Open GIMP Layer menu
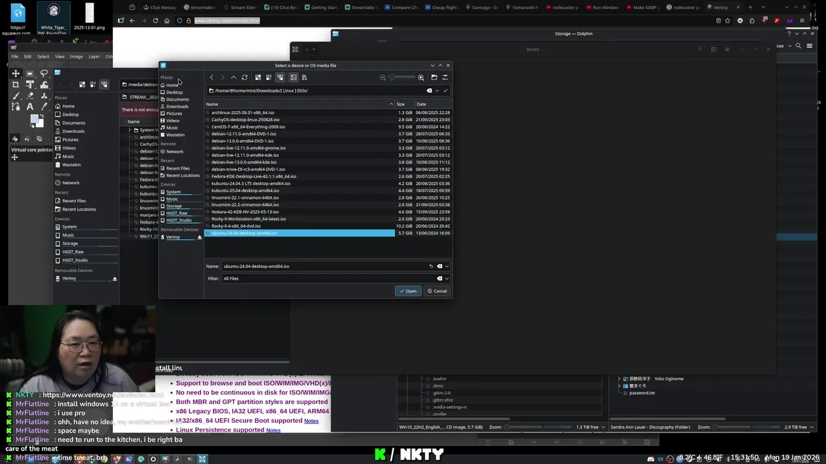This screenshot has height=464, width=826. 94,57
